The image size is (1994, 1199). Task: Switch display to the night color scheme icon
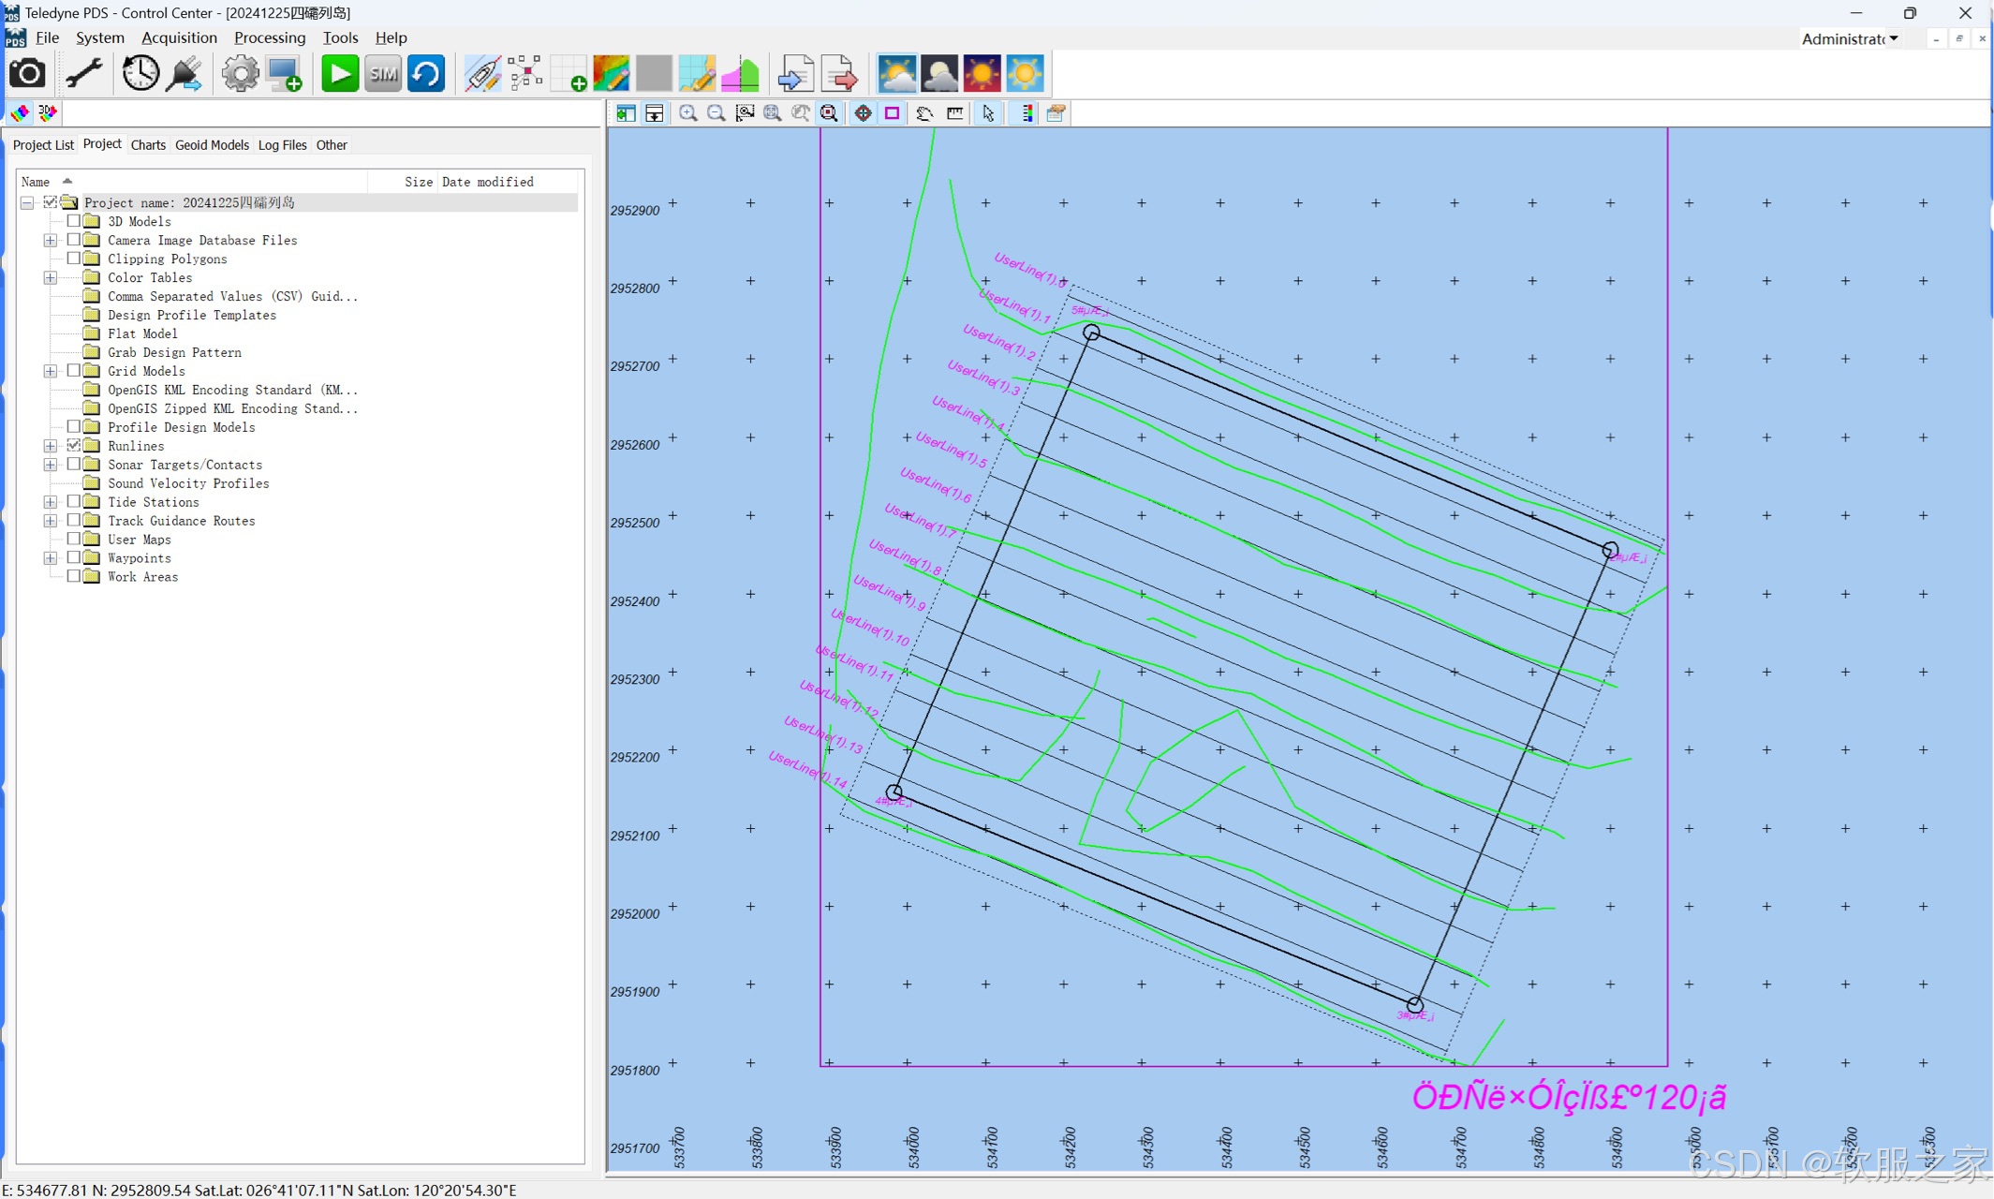tap(939, 73)
